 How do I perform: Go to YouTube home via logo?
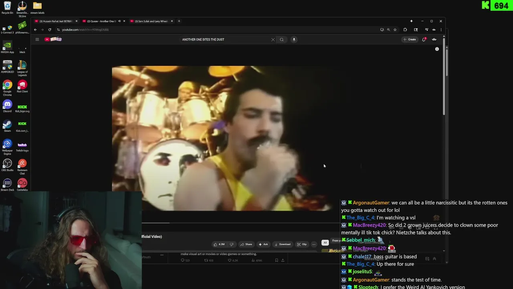[x=53, y=39]
